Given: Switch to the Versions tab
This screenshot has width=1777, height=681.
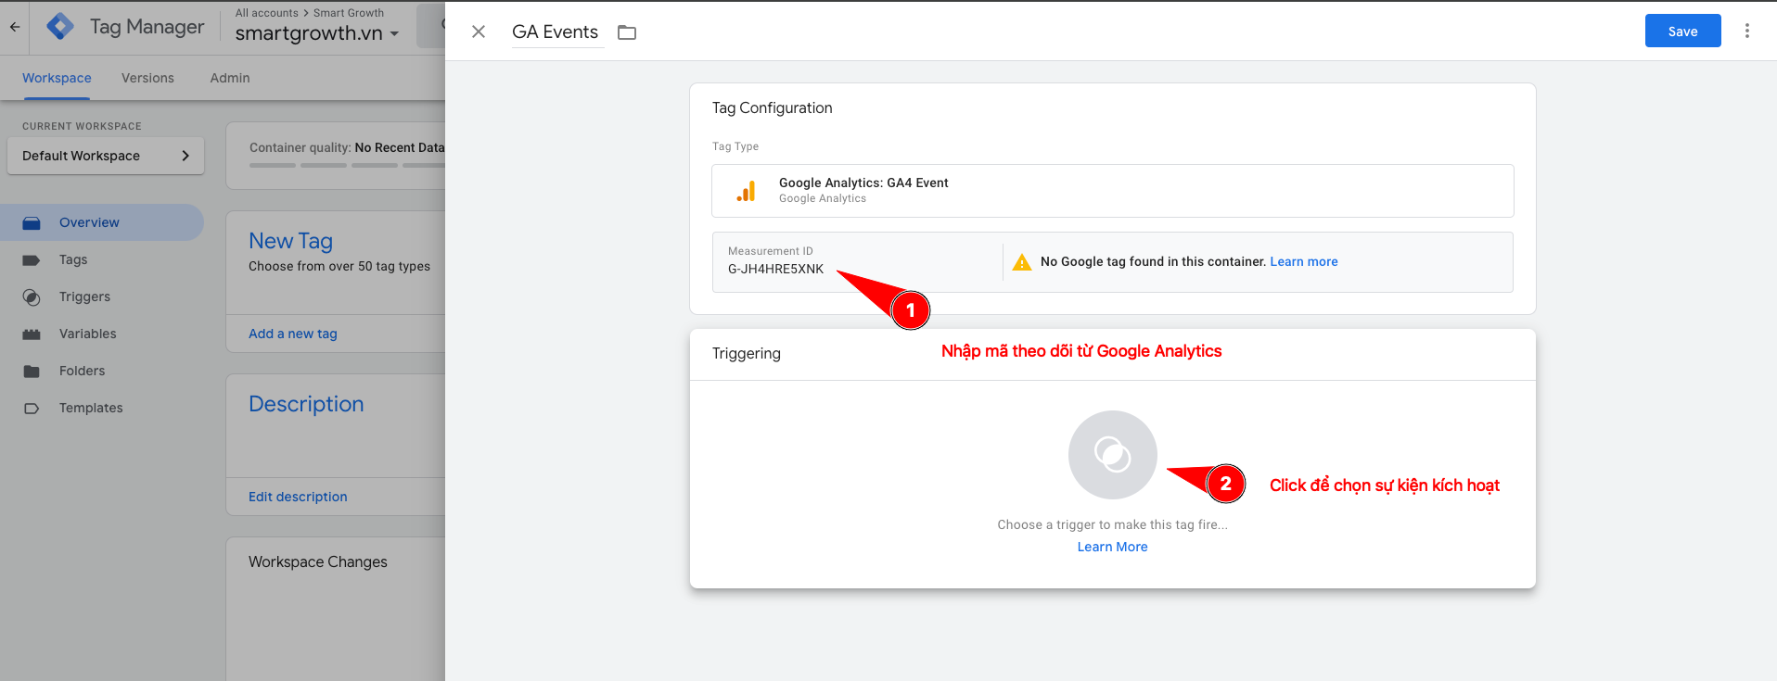Looking at the screenshot, I should click(147, 78).
